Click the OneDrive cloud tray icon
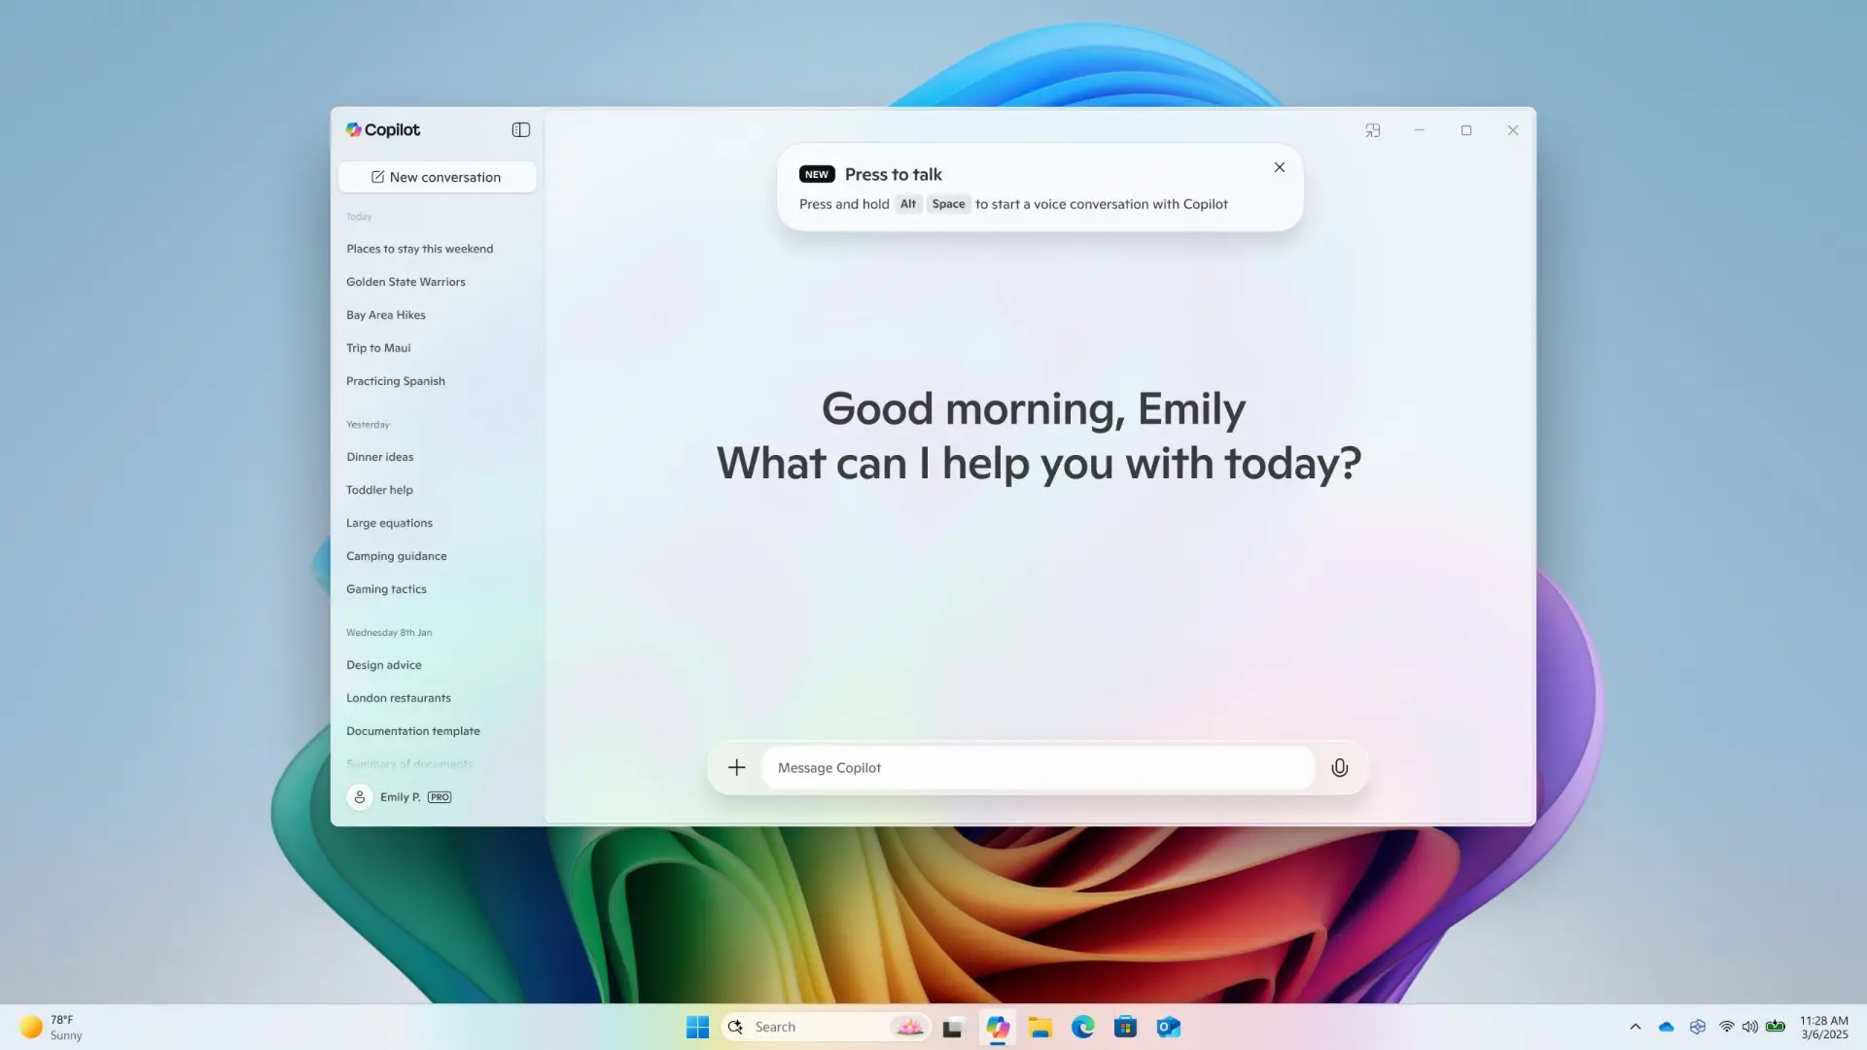Viewport: 1867px width, 1050px height. point(1667,1027)
